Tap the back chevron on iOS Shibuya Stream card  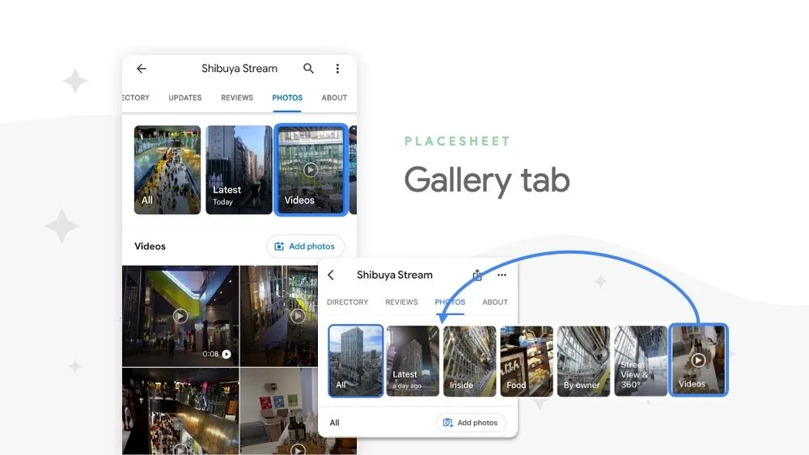[x=331, y=275]
